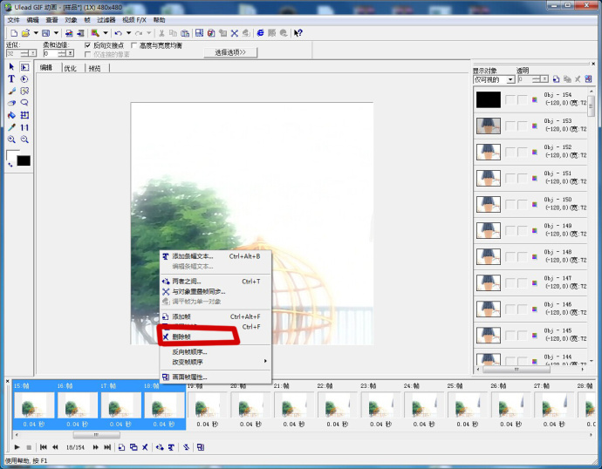This screenshot has height=469, width=602.
Task: Select frame 22 thumbnail in timeline
Action: pos(338,404)
